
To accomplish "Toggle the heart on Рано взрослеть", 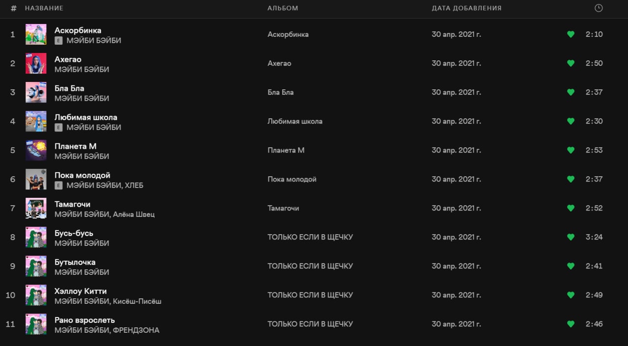I will tap(571, 324).
